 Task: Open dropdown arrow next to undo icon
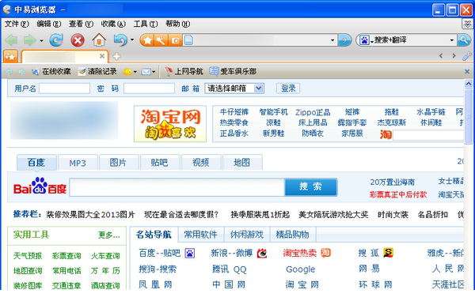tap(132, 40)
